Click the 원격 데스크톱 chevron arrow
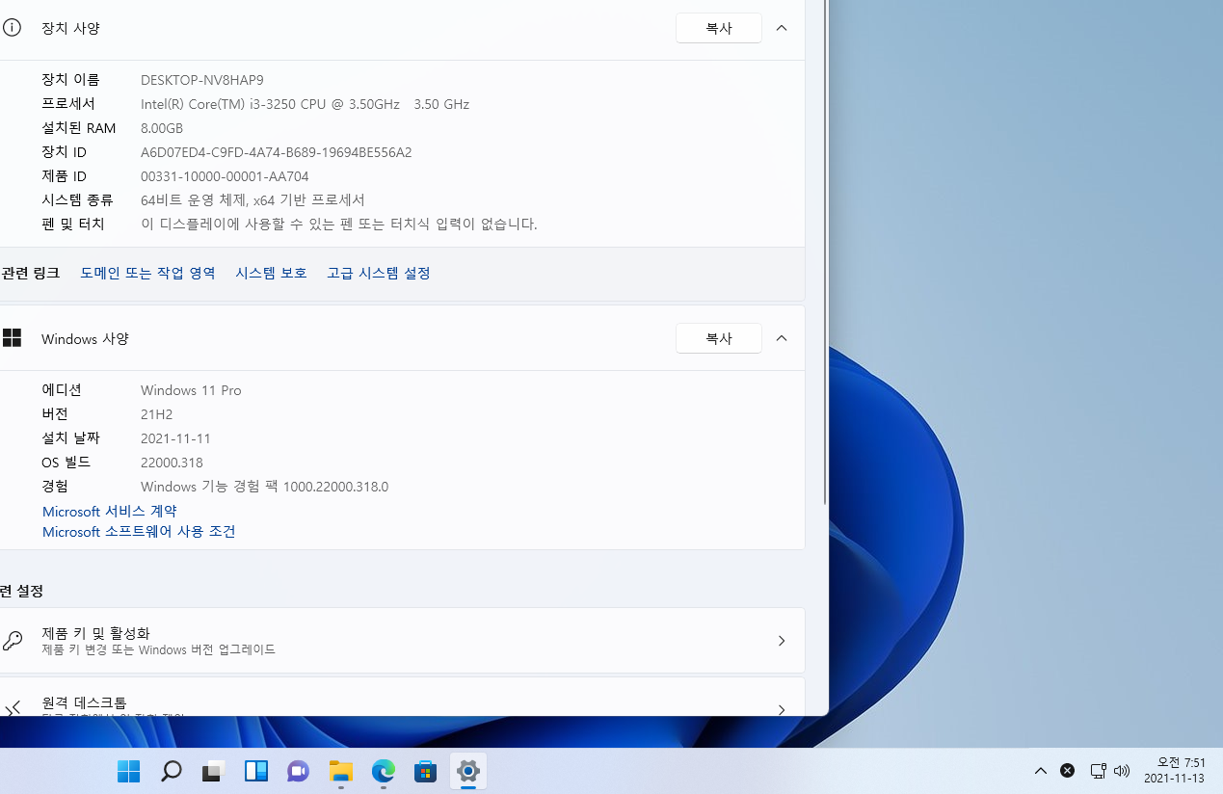 782,709
